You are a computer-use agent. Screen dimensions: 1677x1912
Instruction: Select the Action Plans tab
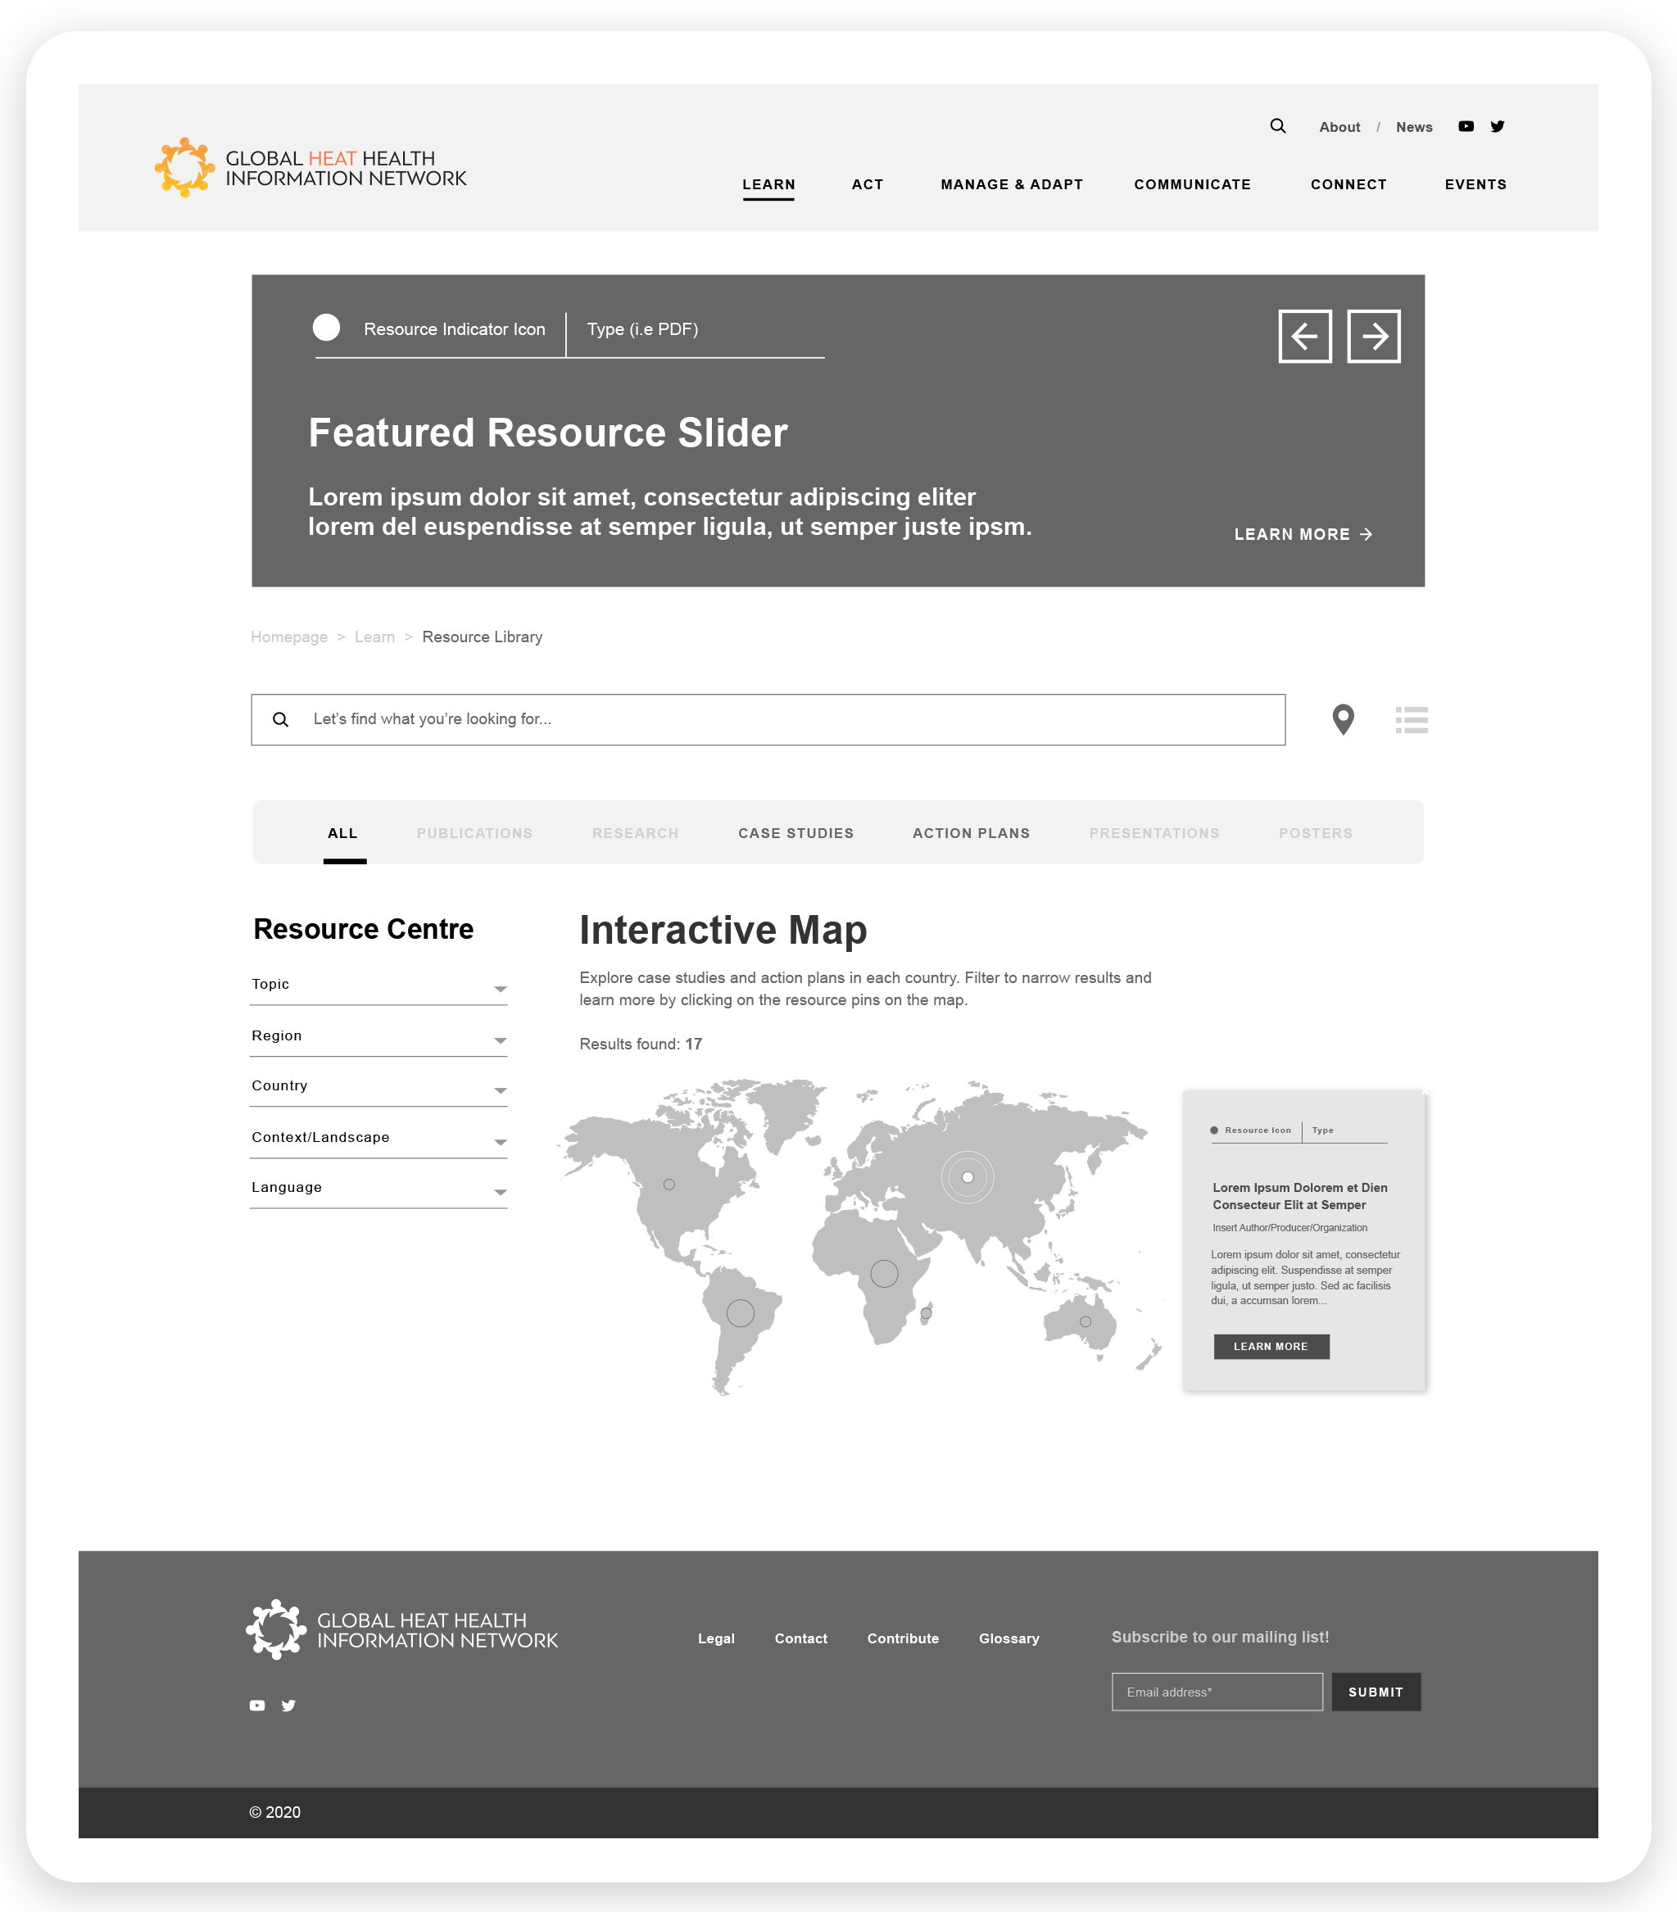point(971,832)
